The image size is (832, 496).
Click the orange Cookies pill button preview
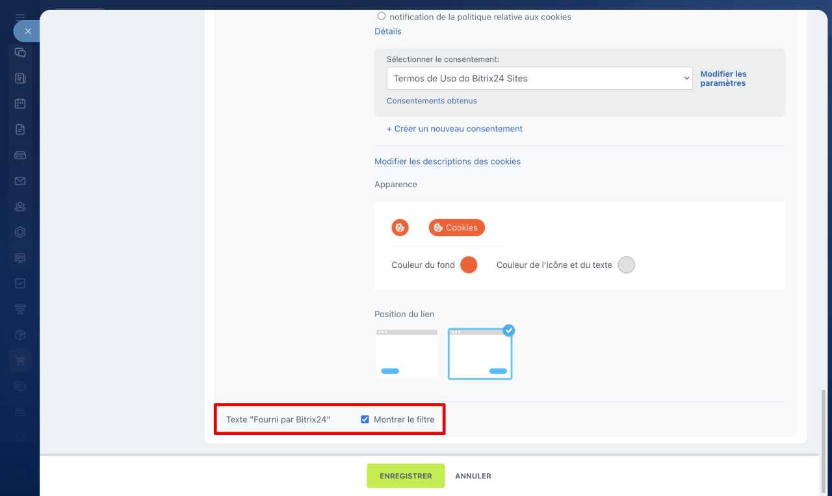click(x=456, y=228)
